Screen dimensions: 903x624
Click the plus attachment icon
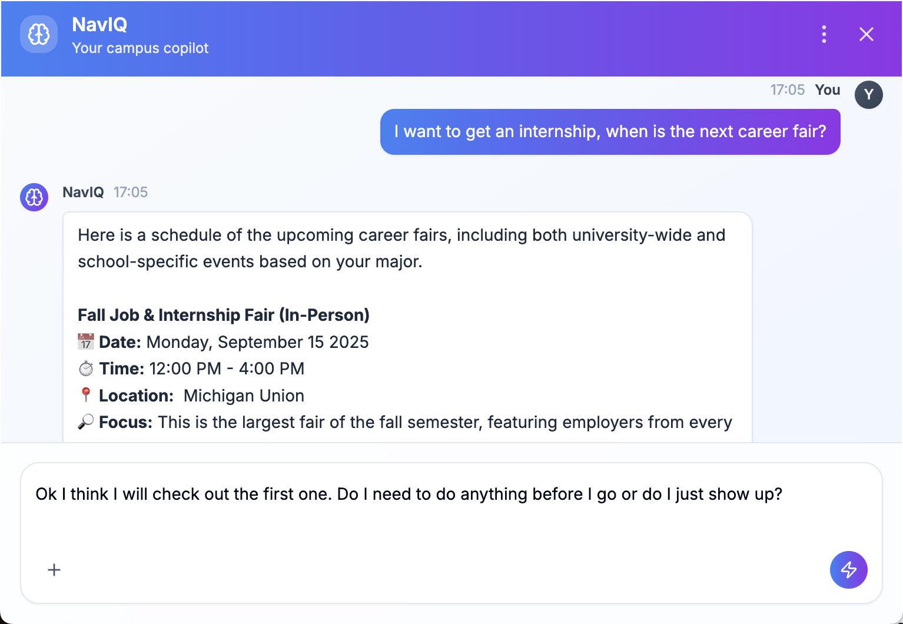pos(54,570)
